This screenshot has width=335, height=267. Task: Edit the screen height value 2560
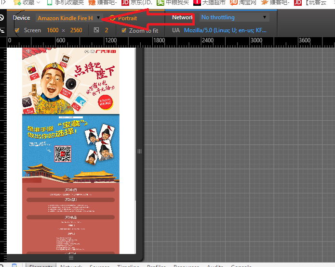coord(76,30)
